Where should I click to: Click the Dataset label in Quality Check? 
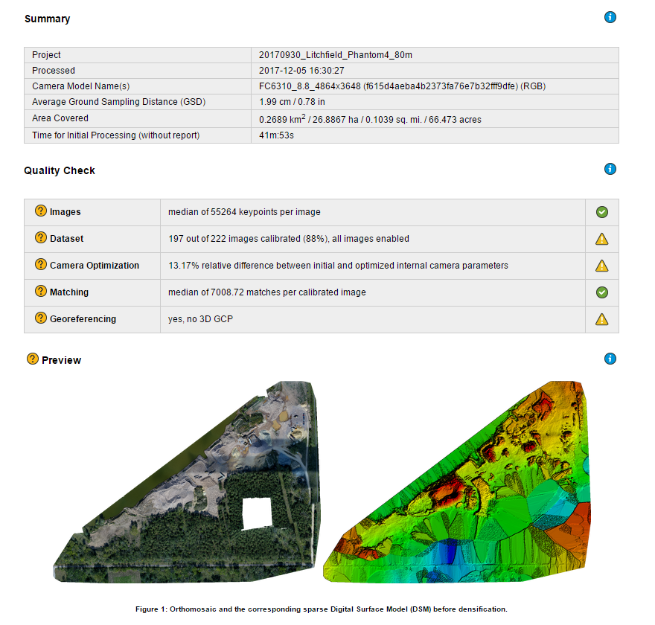pos(66,239)
